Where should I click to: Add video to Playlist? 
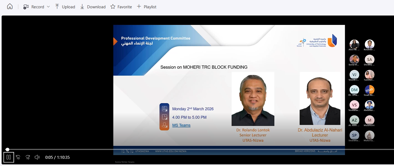tap(146, 7)
